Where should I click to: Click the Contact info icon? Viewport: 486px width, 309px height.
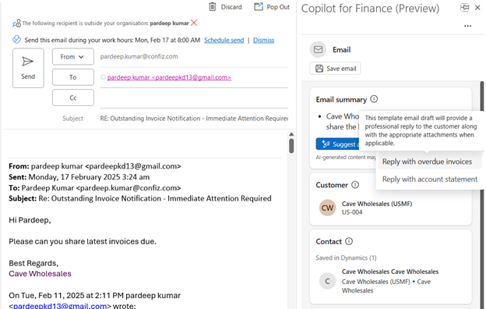pos(349,241)
